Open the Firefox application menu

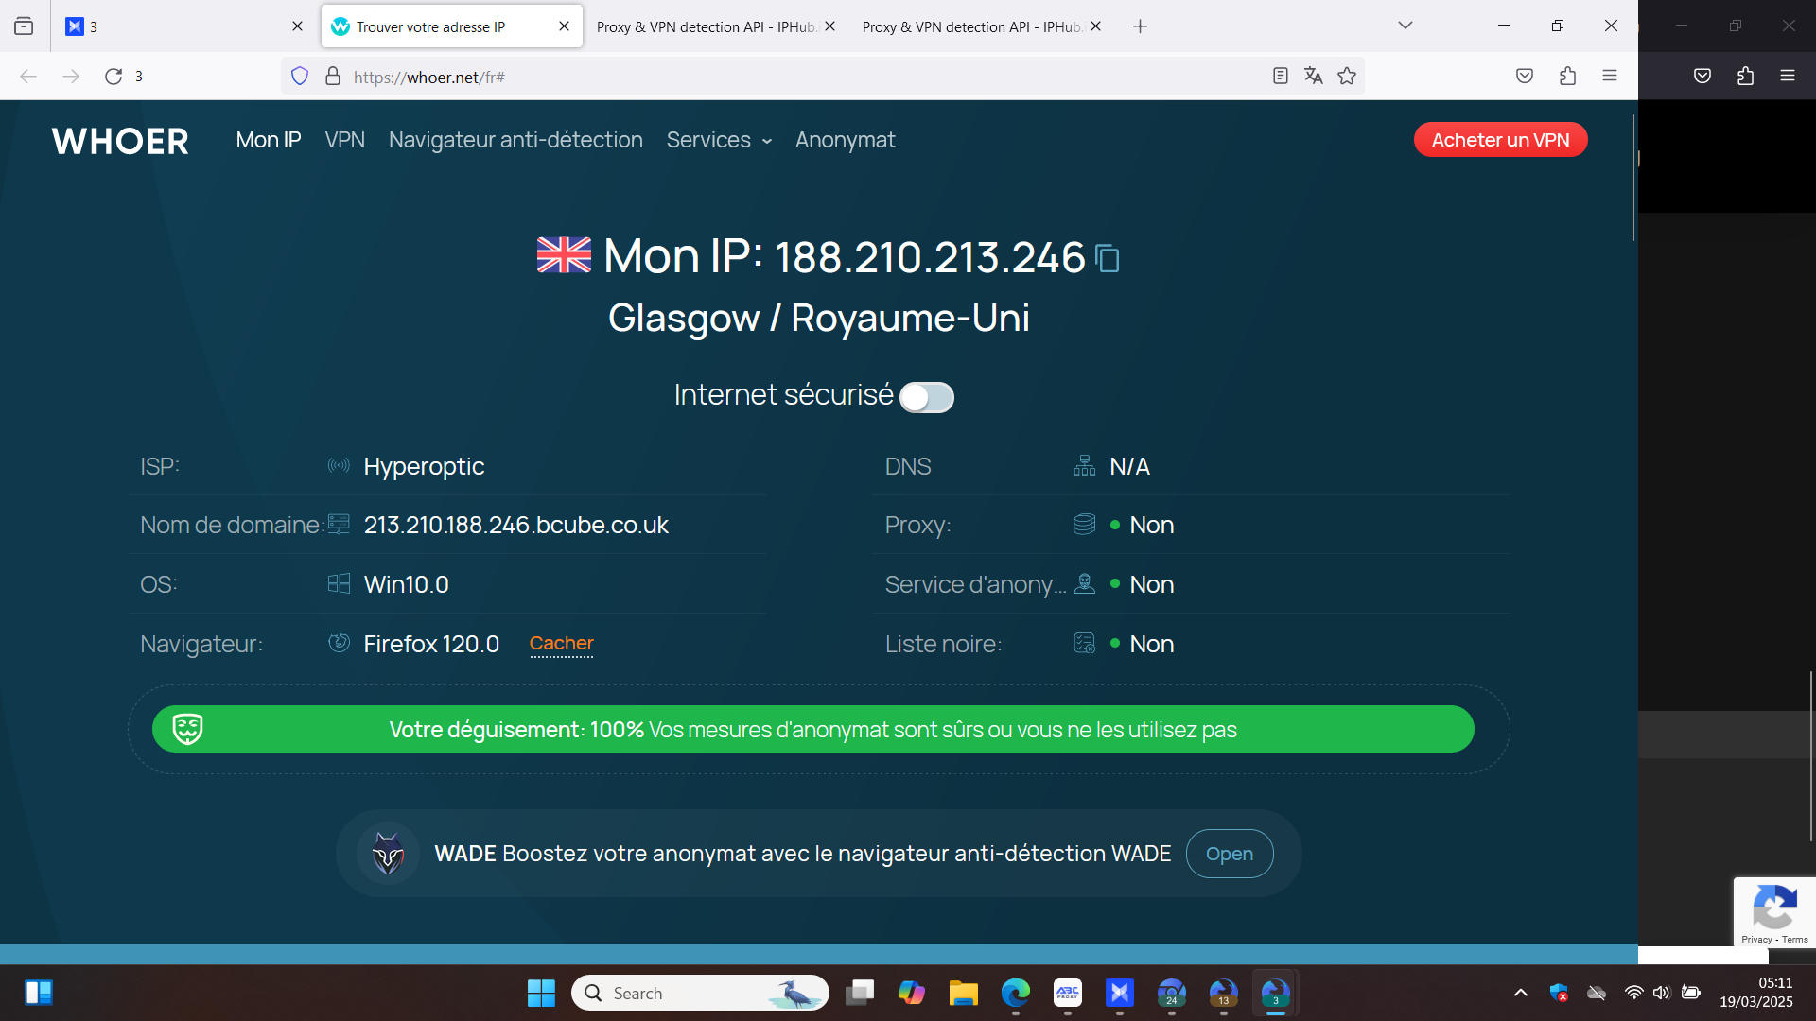coord(1610,76)
